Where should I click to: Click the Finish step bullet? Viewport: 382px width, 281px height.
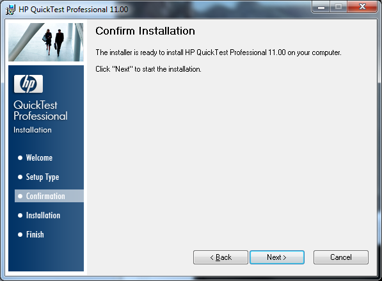click(x=20, y=235)
